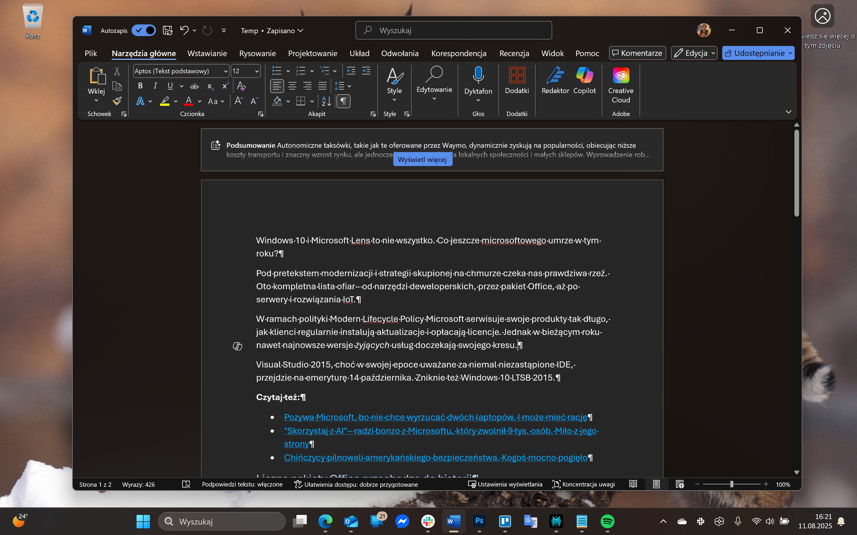Open Czcionka dialog launcher

click(261, 114)
